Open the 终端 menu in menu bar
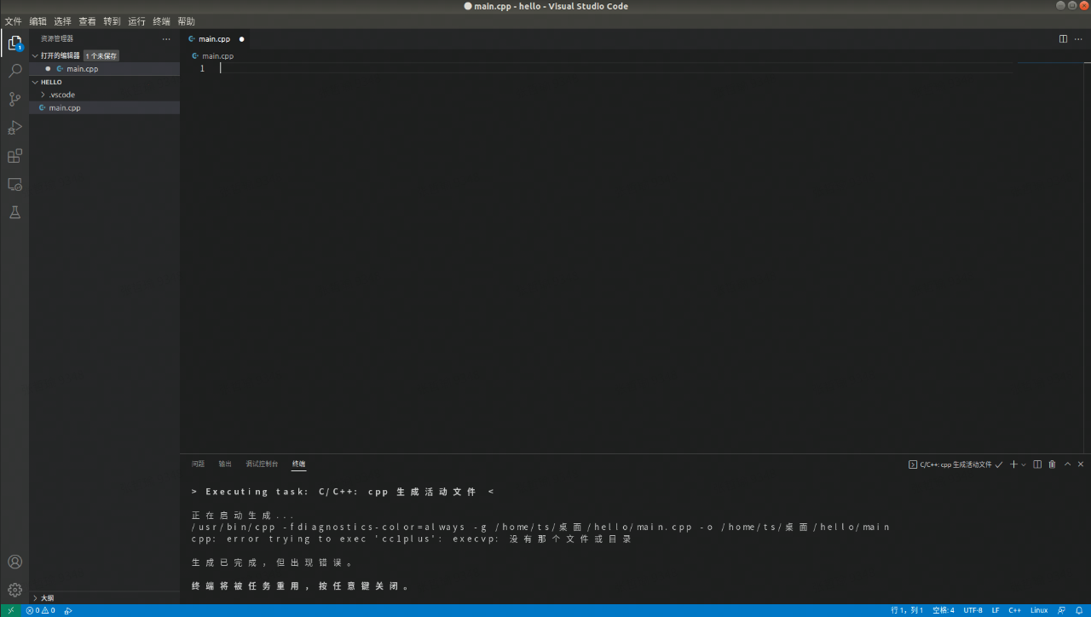 160,20
